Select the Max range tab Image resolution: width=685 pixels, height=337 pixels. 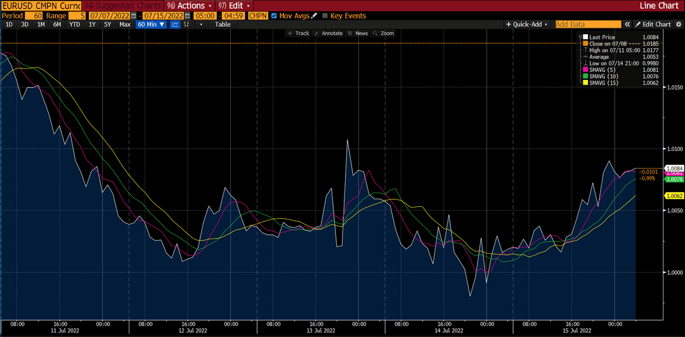(x=126, y=25)
